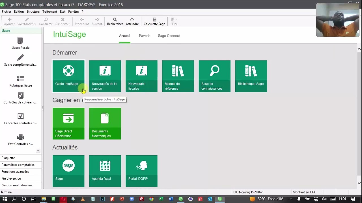Open the Fichier menu

[7, 12]
